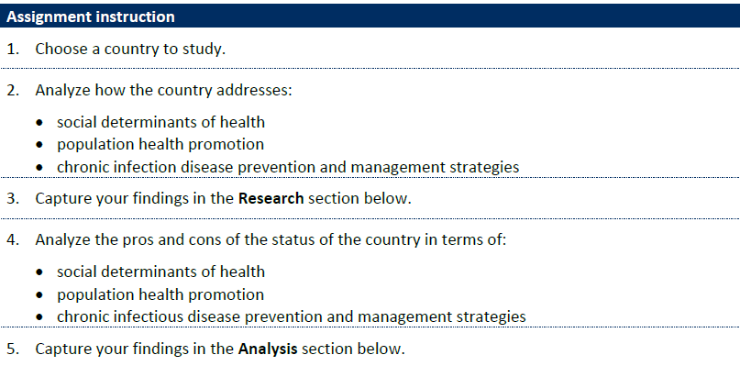This screenshot has height=366, width=740.
Task: Click the bold word "Analysis"
Action: pyautogui.click(x=268, y=349)
